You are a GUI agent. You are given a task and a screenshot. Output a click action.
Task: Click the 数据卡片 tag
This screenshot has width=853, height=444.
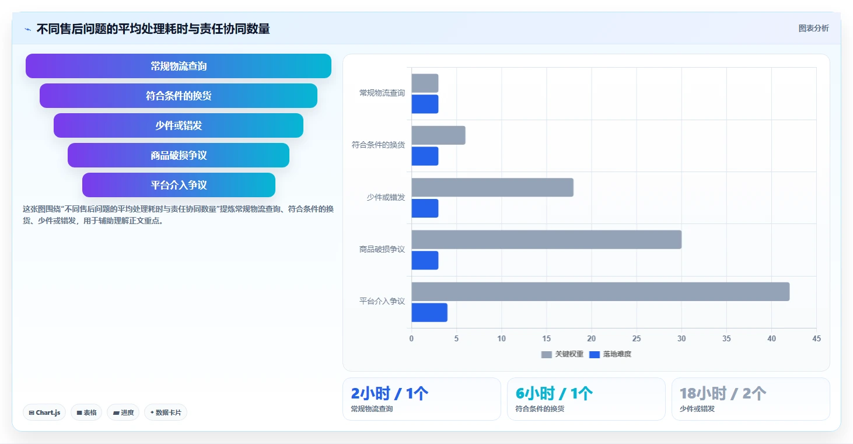click(166, 412)
